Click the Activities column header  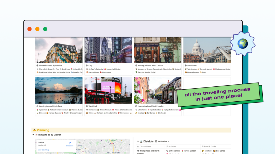[x=171, y=146]
